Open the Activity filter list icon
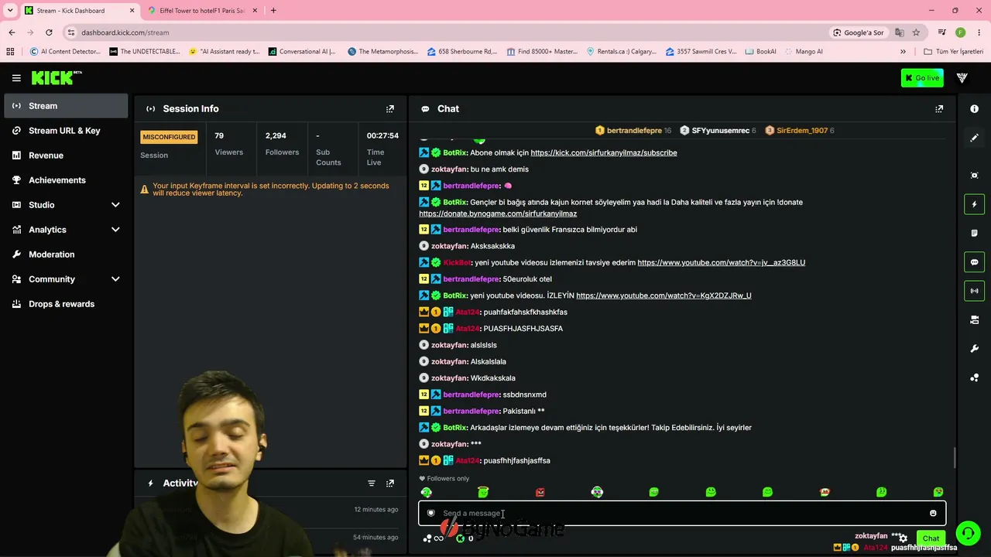The width and height of the screenshot is (991, 557). tap(372, 484)
